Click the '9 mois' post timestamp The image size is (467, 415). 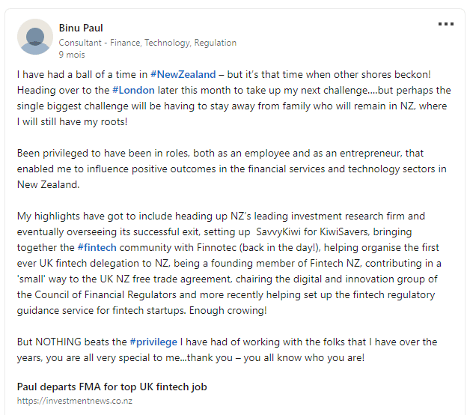tap(72, 55)
